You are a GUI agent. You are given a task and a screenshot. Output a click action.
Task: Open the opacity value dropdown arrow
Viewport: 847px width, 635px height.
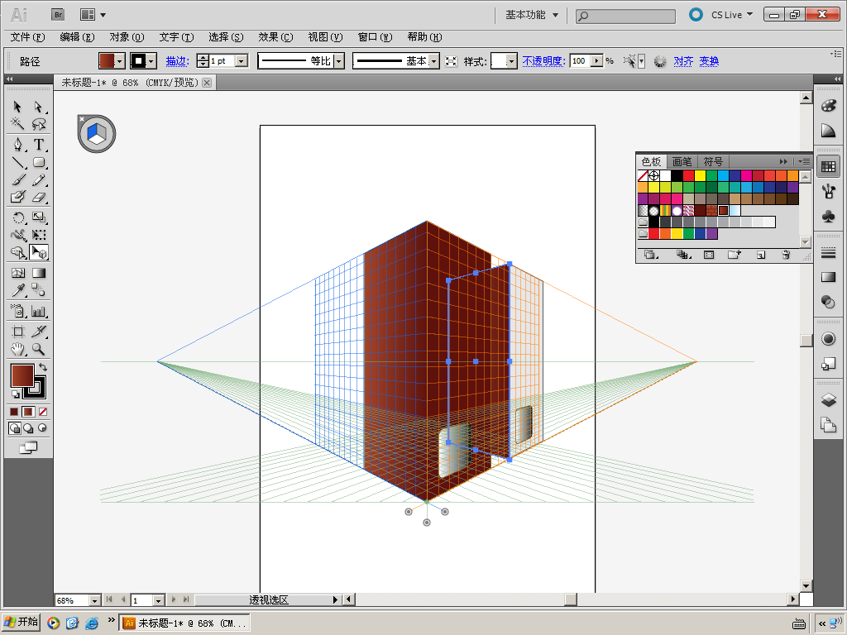pos(597,61)
